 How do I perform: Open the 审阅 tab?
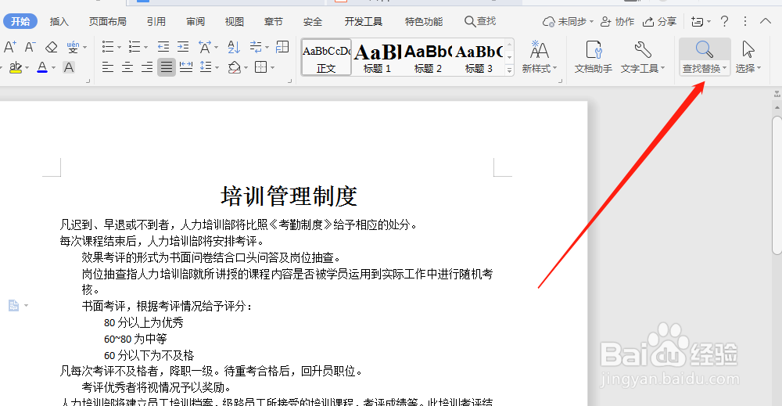pos(195,21)
